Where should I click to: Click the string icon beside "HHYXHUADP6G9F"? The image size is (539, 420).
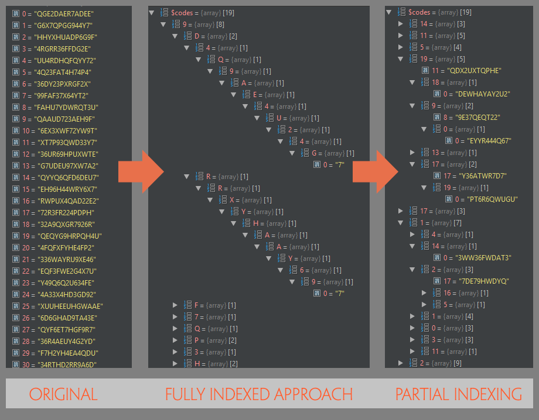point(15,37)
